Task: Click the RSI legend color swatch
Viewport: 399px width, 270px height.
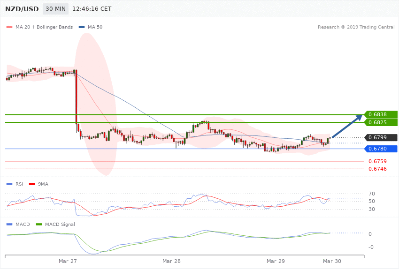Action: coord(9,184)
